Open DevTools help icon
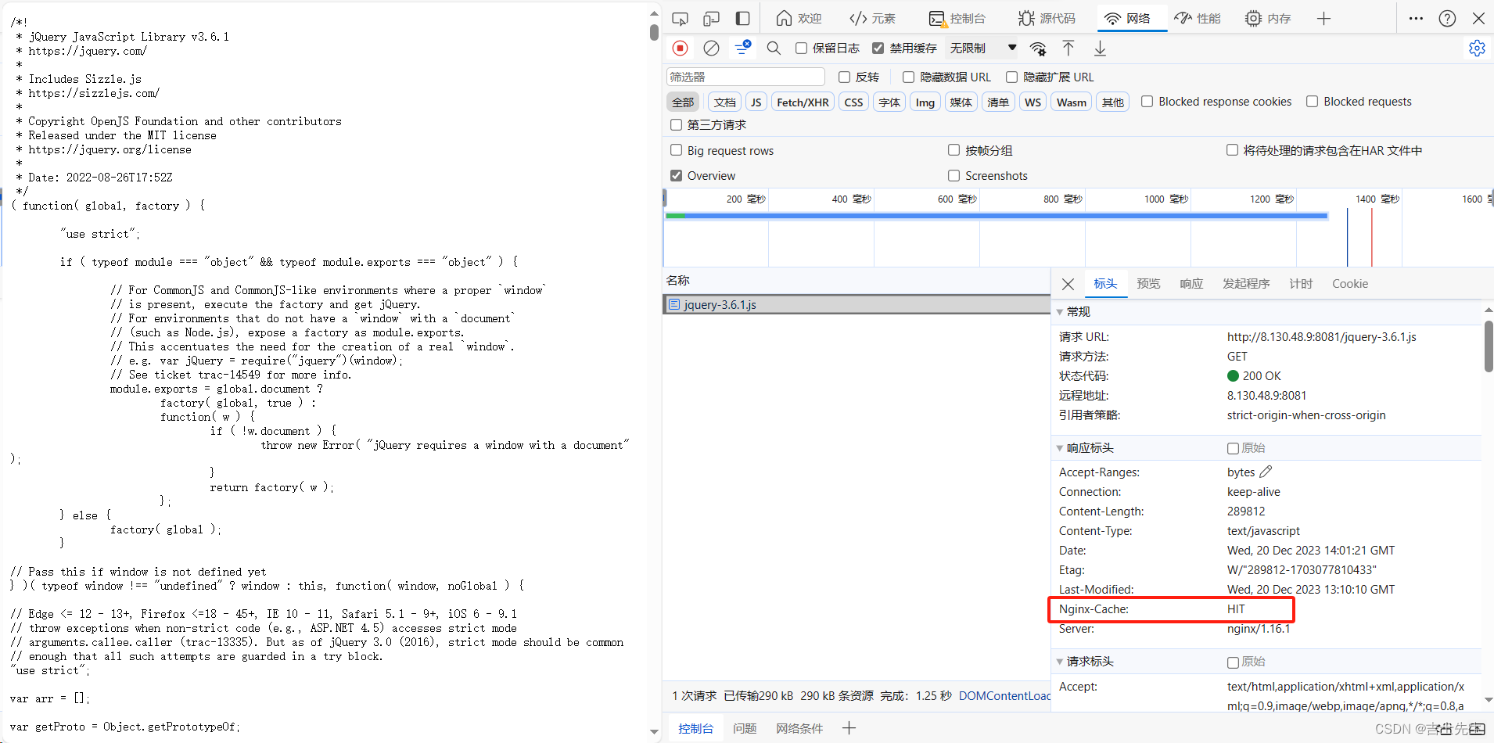Viewport: 1494px width, 743px height. (x=1447, y=18)
